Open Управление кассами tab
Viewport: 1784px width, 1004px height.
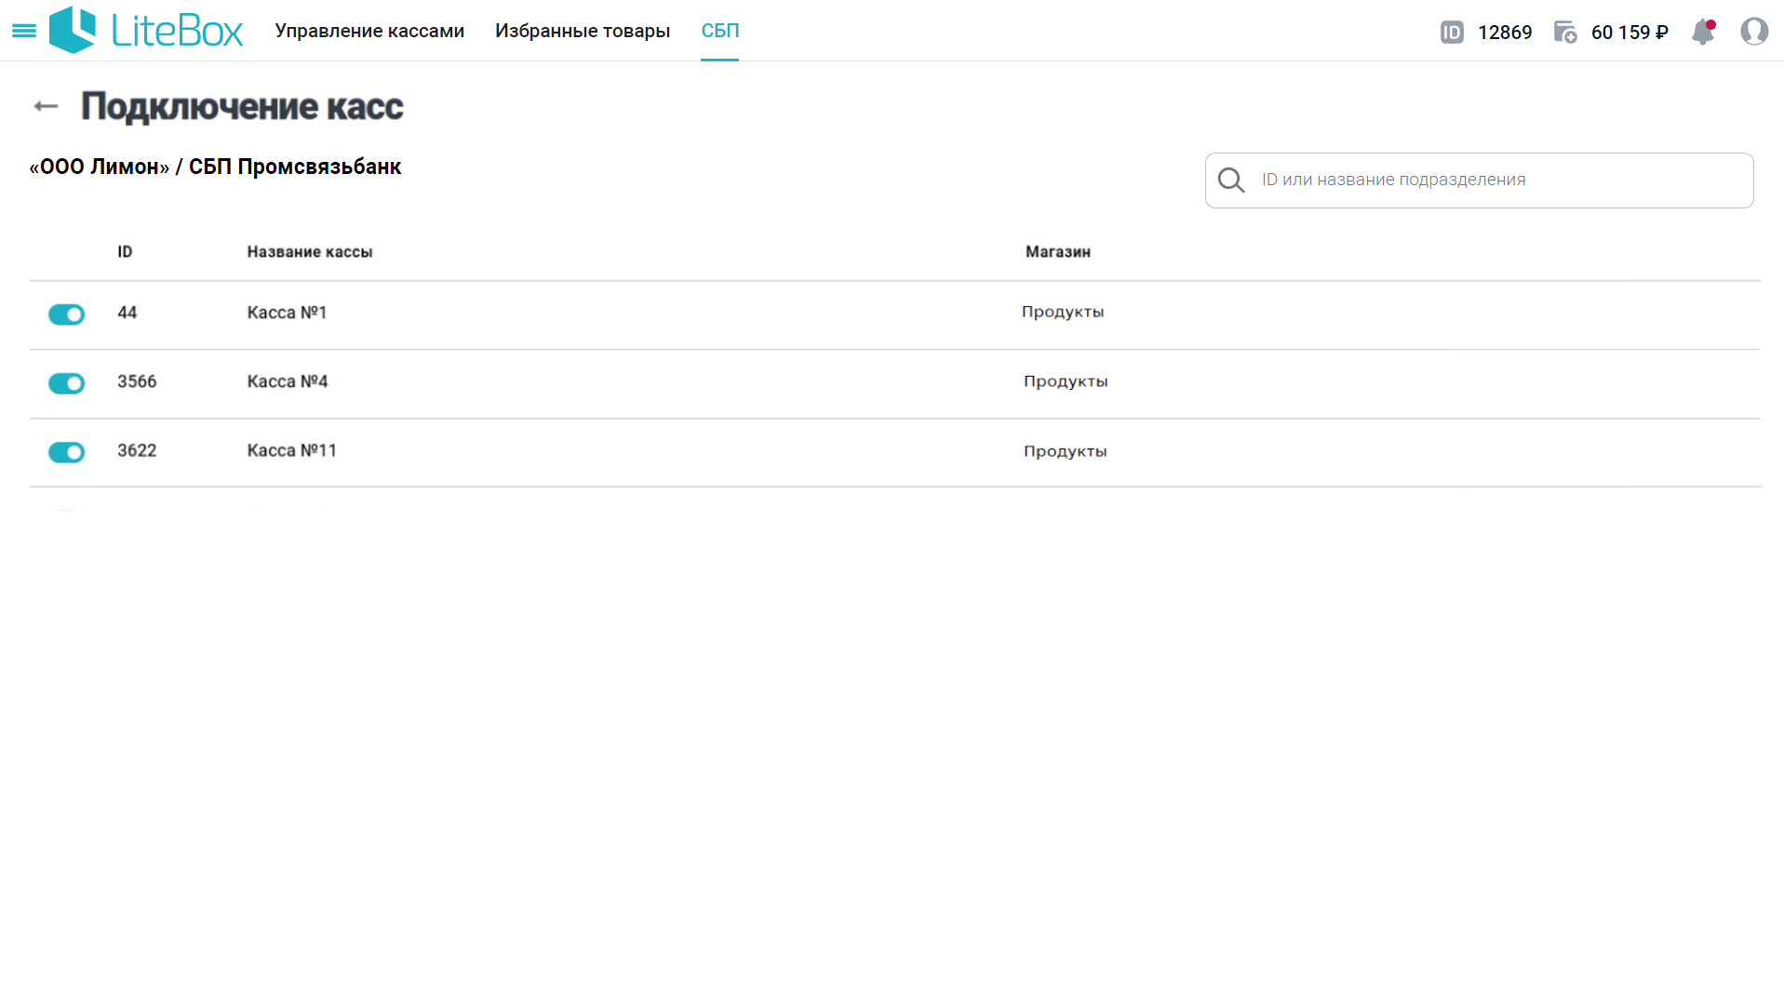point(369,31)
